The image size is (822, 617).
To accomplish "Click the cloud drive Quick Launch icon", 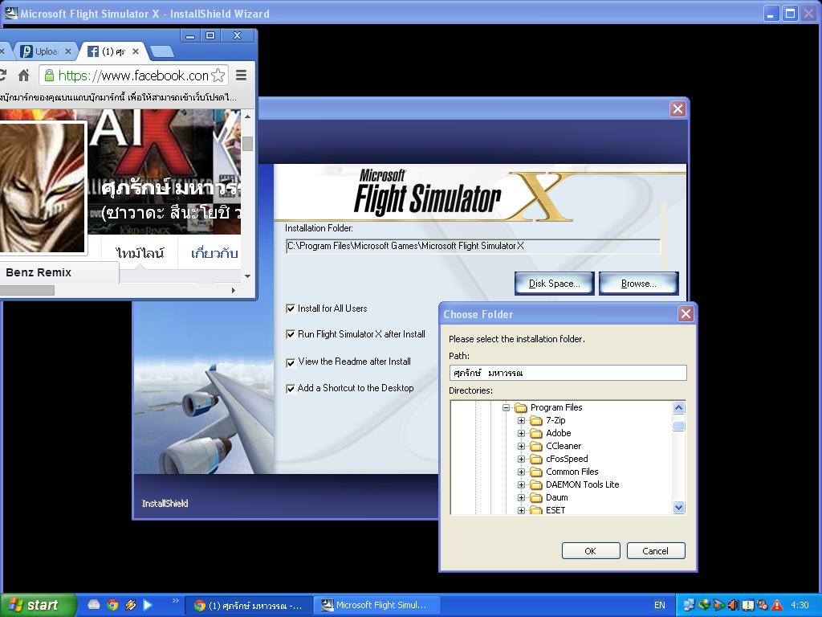I will click(94, 605).
